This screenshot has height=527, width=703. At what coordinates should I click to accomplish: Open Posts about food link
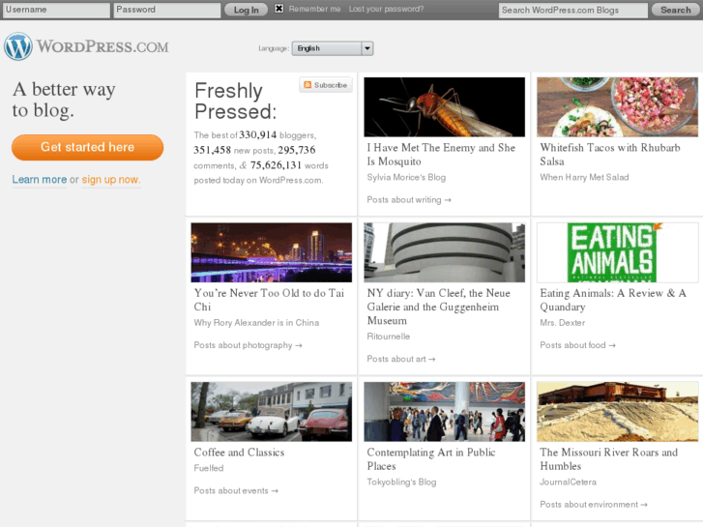(577, 345)
